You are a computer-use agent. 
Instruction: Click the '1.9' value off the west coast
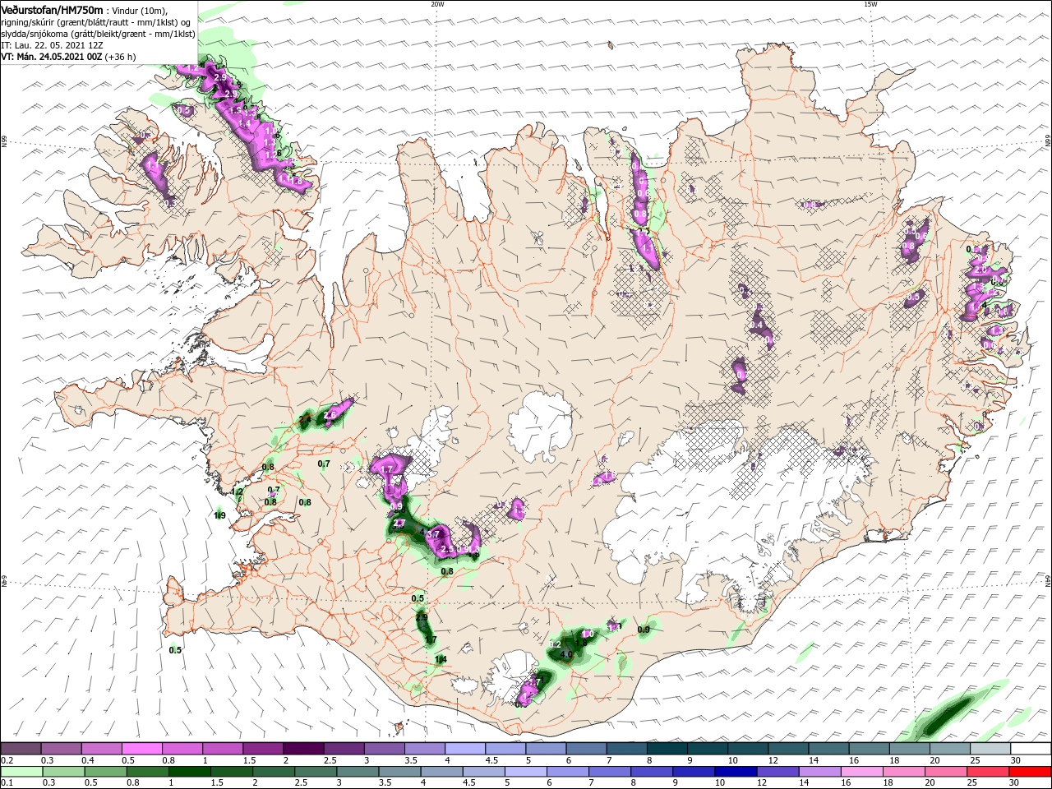pos(219,516)
